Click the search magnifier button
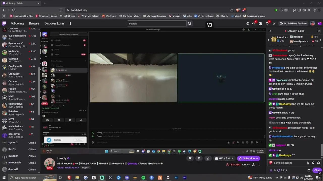The width and height of the screenshot is (323, 181). point(190,23)
